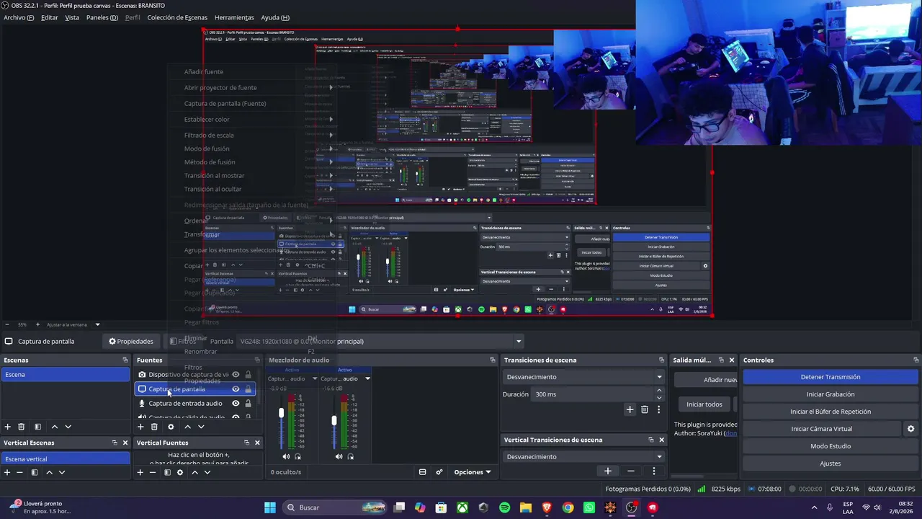Image resolution: width=922 pixels, height=519 pixels.
Task: Hide the Captura de pantalla source
Action: [x=236, y=389]
